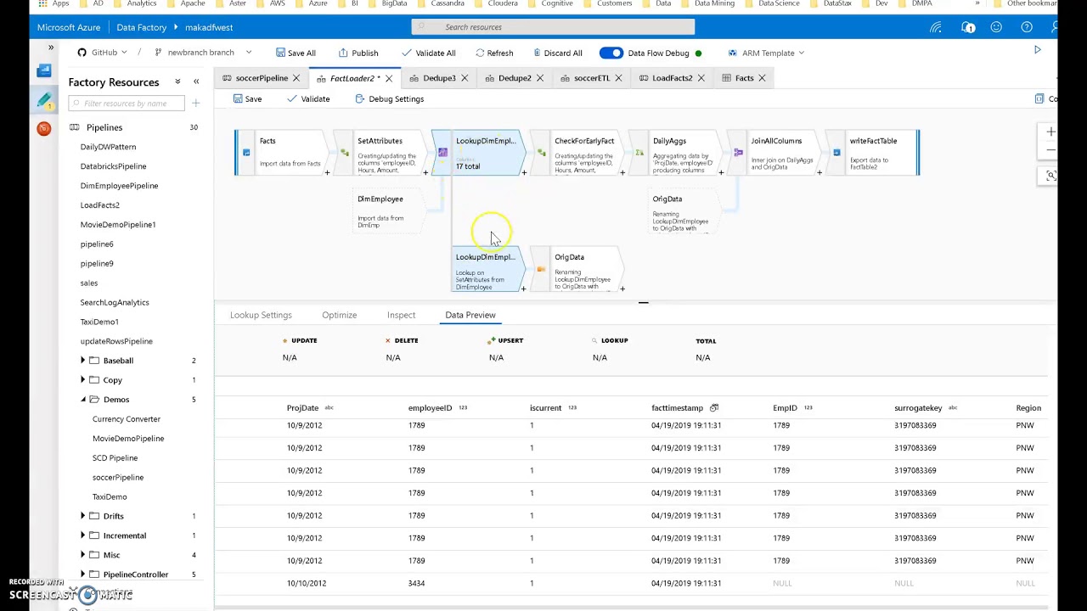Click the Filter resources by name field

coord(126,104)
